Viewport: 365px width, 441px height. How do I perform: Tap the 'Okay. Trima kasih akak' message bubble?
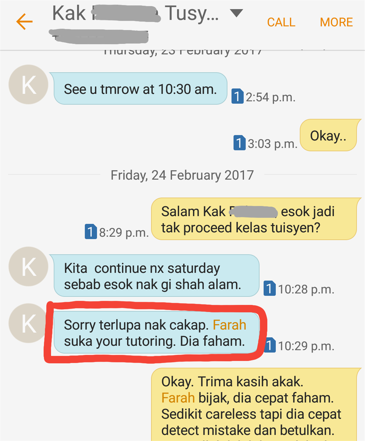coord(255,404)
